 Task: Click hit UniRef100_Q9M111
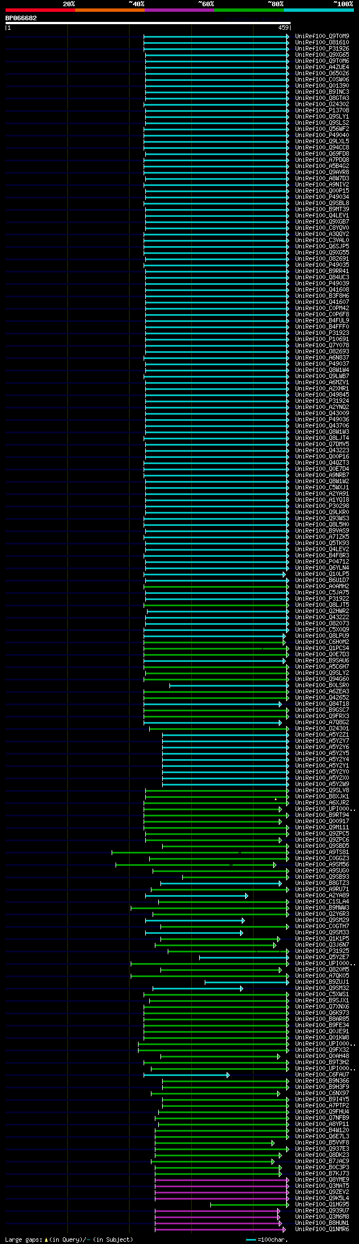tap(322, 828)
